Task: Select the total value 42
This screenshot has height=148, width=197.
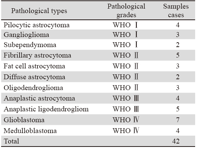Action: (x=176, y=141)
